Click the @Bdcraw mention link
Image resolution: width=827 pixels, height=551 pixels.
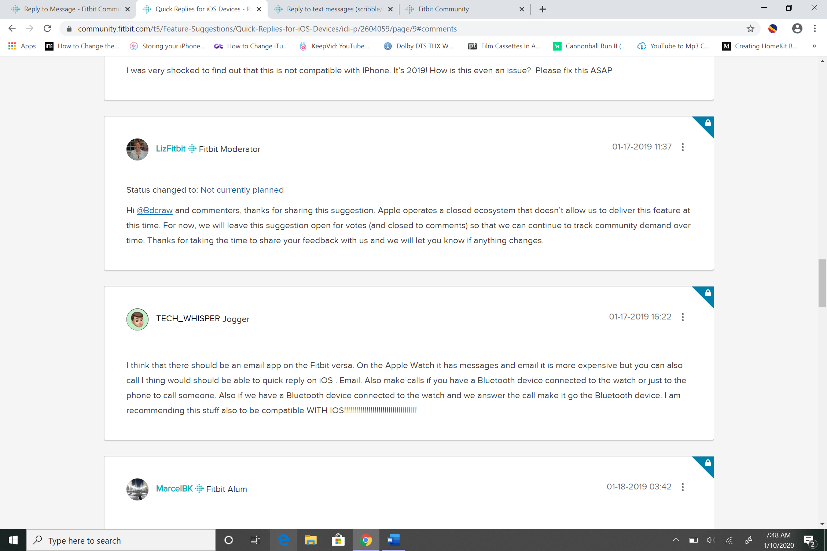tap(154, 210)
